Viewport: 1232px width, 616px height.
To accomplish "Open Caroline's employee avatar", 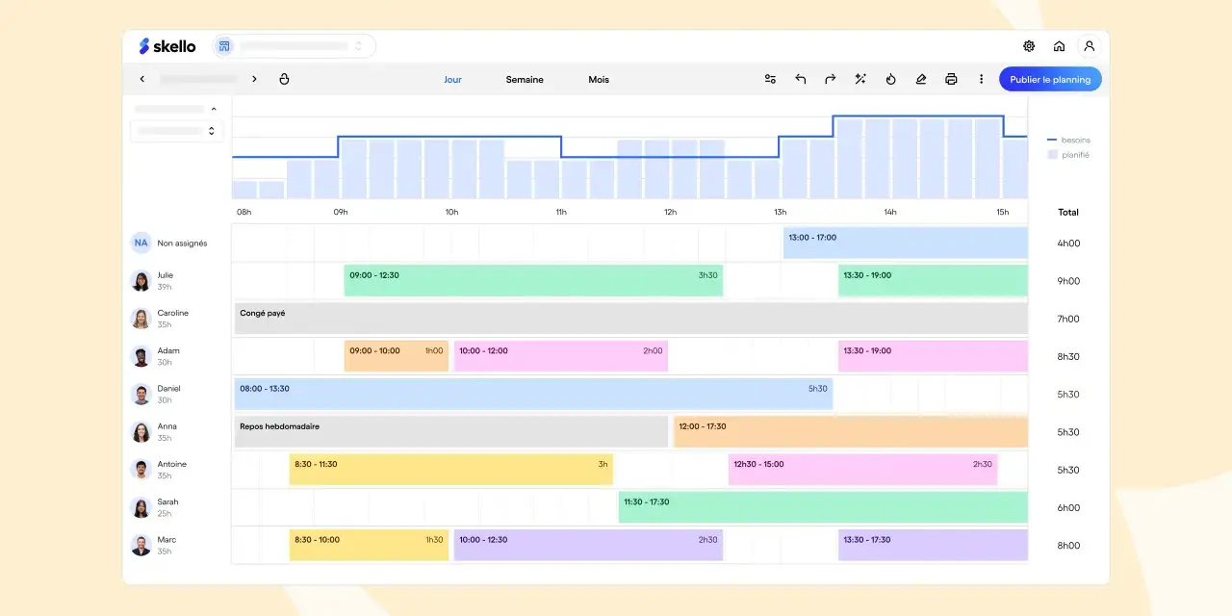I will click(x=141, y=319).
